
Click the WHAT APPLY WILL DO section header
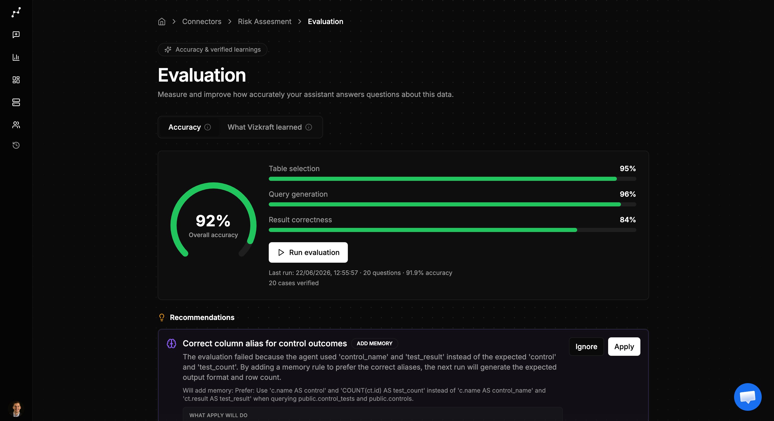[x=218, y=415]
